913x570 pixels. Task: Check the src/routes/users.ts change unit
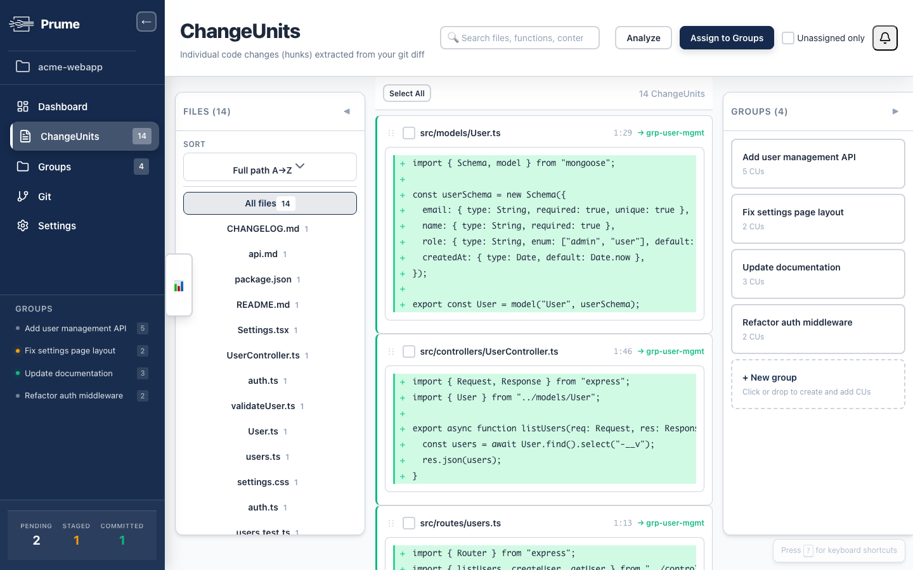coord(409,523)
